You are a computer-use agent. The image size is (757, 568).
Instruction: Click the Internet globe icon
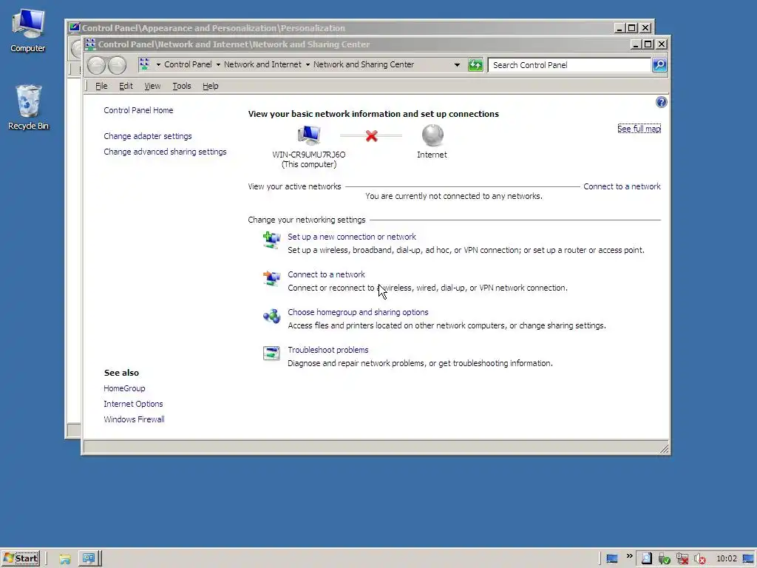[x=432, y=135]
